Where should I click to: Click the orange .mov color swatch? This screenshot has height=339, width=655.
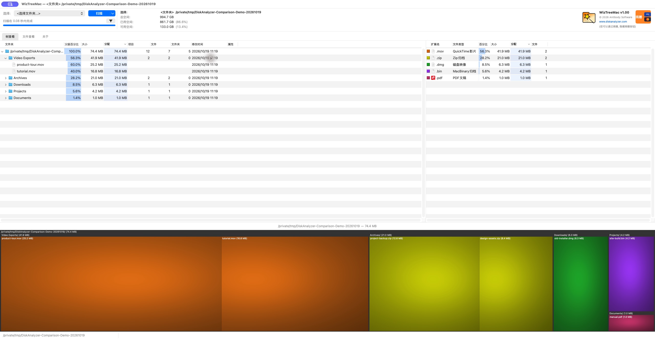coord(428,51)
